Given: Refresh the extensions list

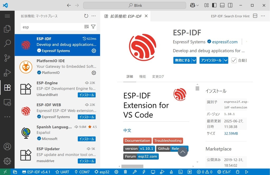Looking at the screenshot, I should tap(86, 16).
